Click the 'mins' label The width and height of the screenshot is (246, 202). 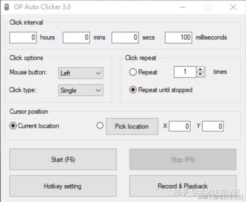tap(99, 38)
